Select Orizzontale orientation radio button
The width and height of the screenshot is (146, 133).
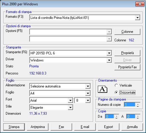pyautogui.click(x=116, y=93)
